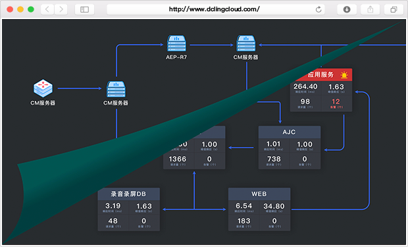
Task: Click the 183 value in WEB card
Action: [243, 221]
